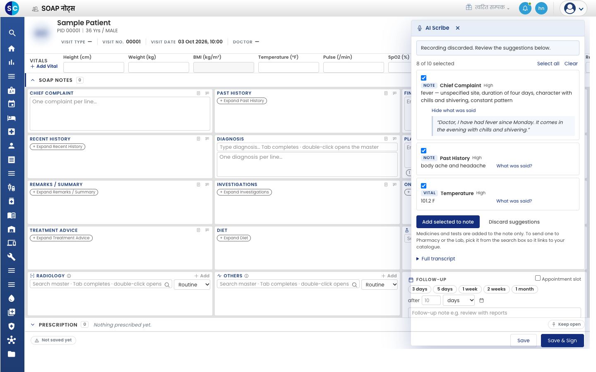The height and width of the screenshot is (372, 596).
Task: Collapse the SOAP Notes section
Action: click(x=33, y=80)
